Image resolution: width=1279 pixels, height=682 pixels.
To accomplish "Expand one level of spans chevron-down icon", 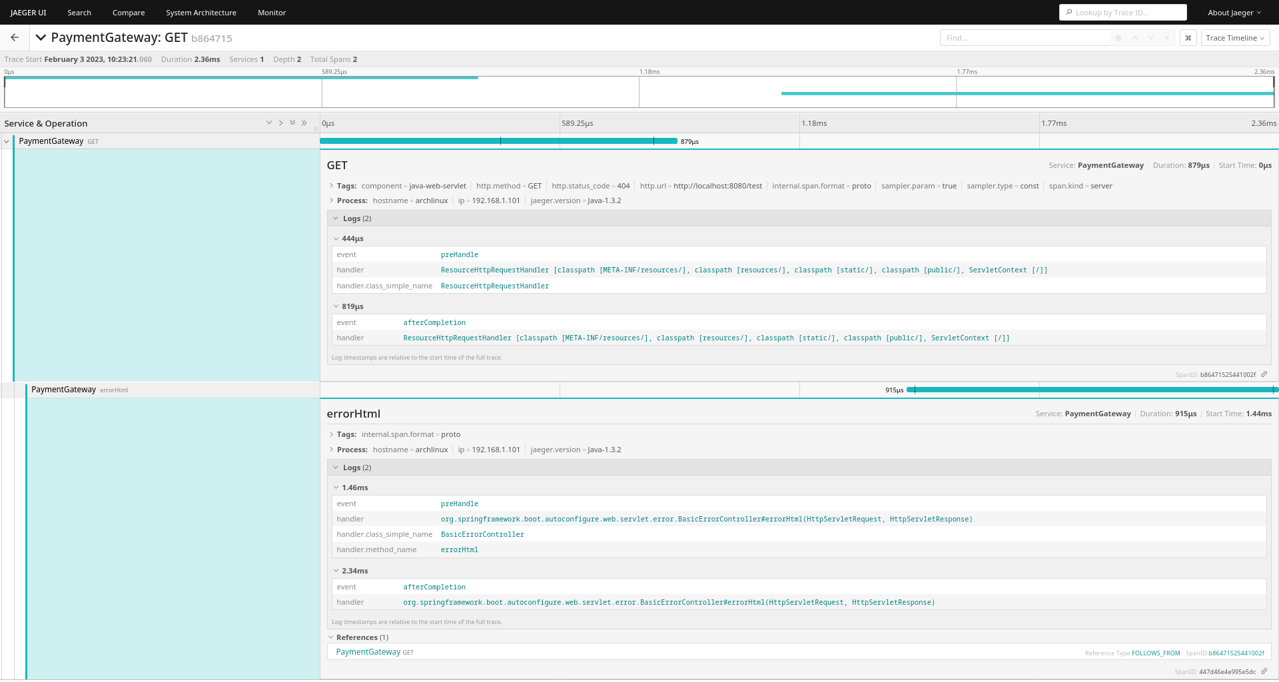I will [269, 123].
